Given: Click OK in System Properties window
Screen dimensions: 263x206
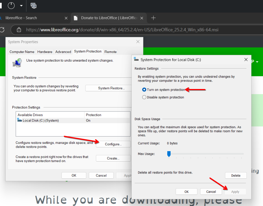Looking at the screenshot, I should [x=74, y=175].
